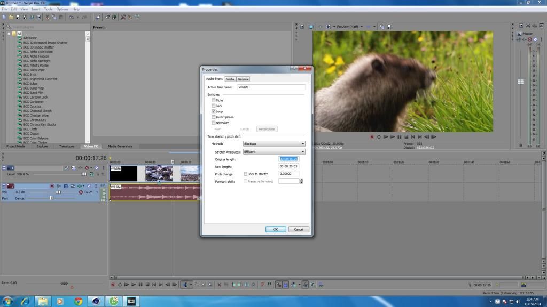Viewport: 547px width, 307px height.
Task: Enable the Invert phase checkbox
Action: (214, 117)
